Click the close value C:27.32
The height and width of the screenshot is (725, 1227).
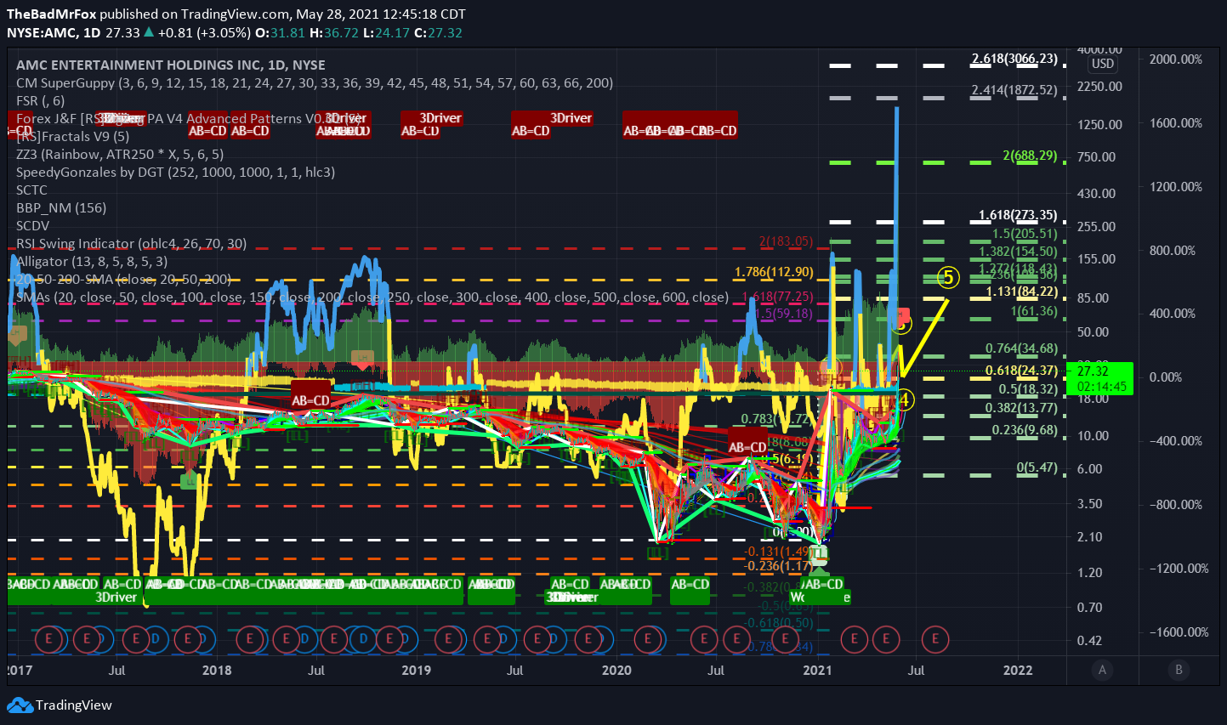point(438,33)
